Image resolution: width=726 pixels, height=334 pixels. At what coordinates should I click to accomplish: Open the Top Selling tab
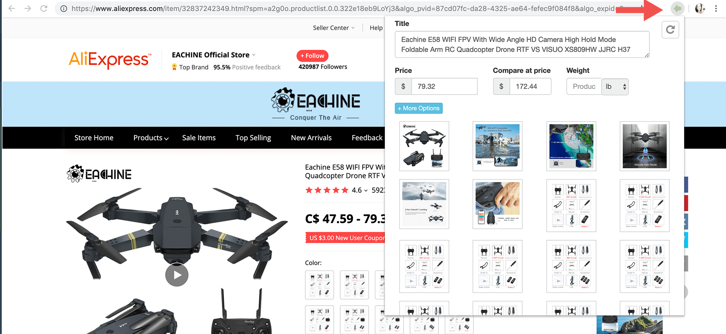click(x=253, y=138)
